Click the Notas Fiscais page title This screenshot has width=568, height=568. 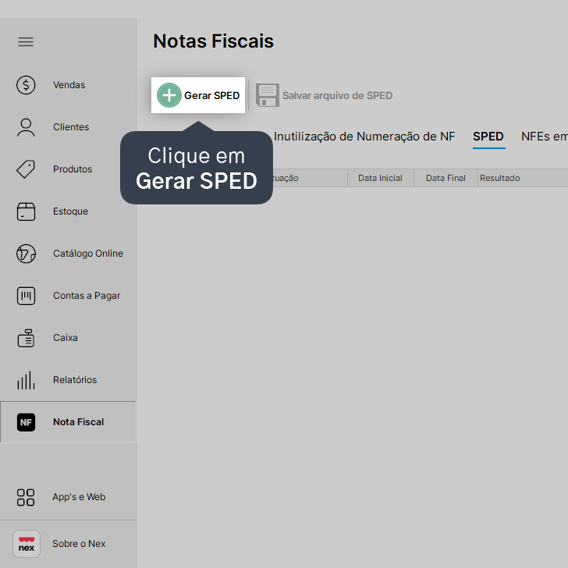213,41
